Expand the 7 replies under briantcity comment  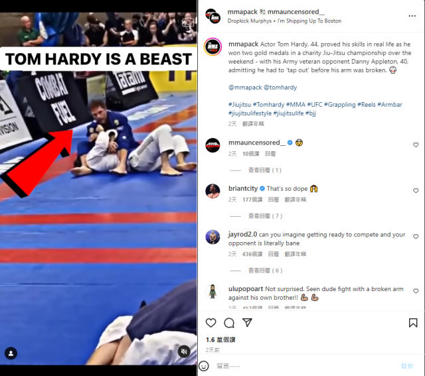click(x=266, y=216)
